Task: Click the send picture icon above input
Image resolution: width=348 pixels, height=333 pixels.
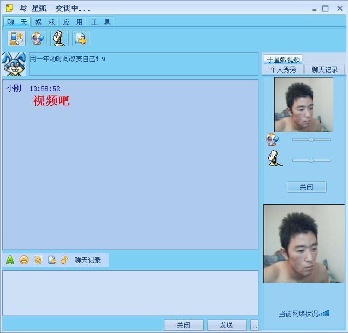Action: coord(52,260)
